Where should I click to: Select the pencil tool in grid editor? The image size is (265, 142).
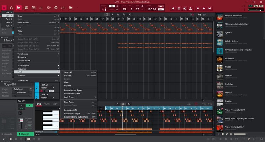click(117, 104)
